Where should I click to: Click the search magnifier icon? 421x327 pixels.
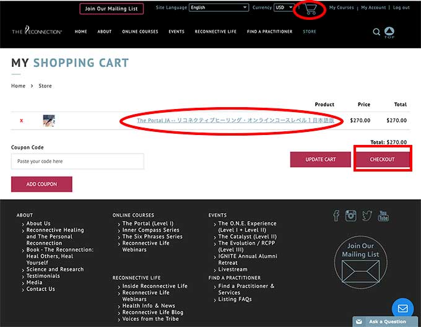pyautogui.click(x=376, y=32)
